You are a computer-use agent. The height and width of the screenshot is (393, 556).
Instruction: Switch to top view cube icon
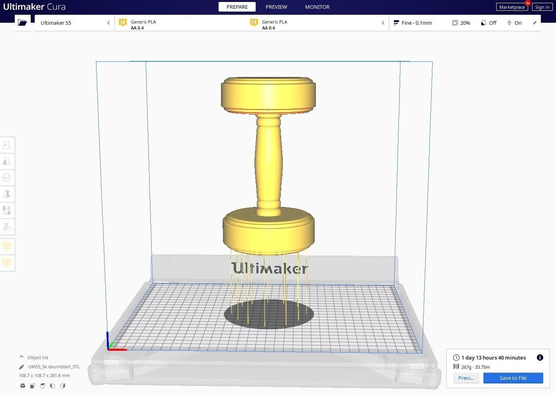coord(43,386)
